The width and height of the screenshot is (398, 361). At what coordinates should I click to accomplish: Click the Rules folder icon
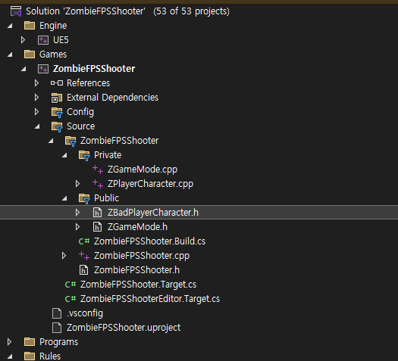(30, 356)
